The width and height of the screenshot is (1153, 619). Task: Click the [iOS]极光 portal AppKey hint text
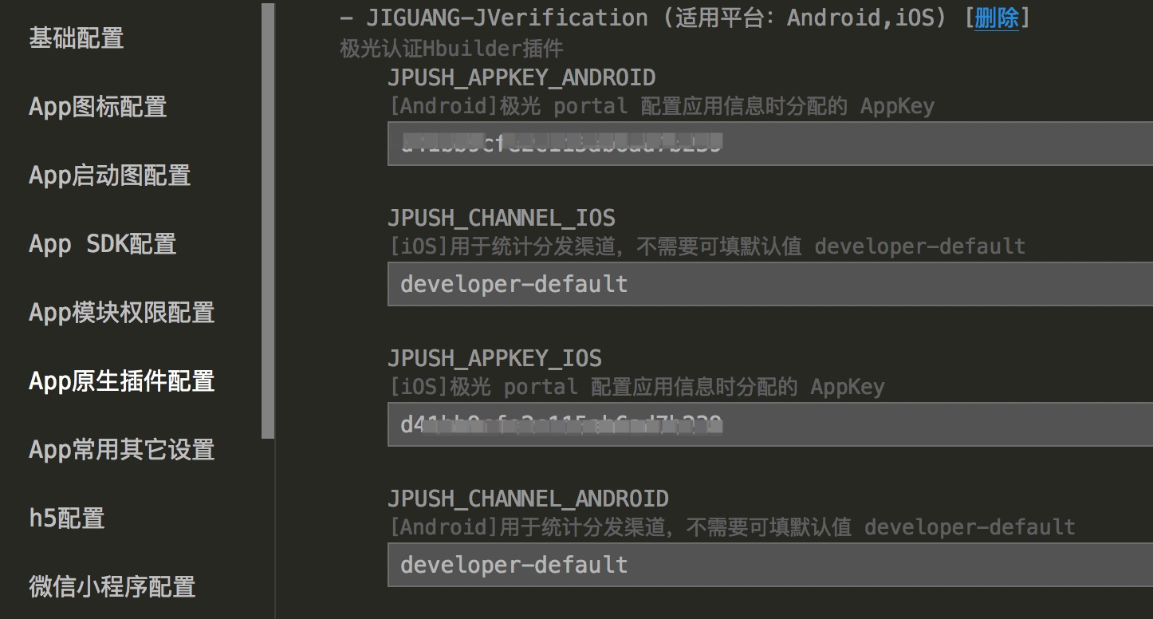[636, 387]
